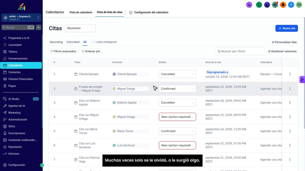Click the sparkle AI assistant icon in header
Image resolution: width=305 pixels, height=171 pixels.
coord(267,5)
